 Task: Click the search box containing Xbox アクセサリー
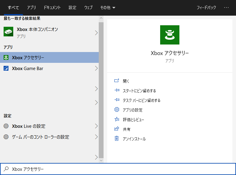(x=118, y=169)
